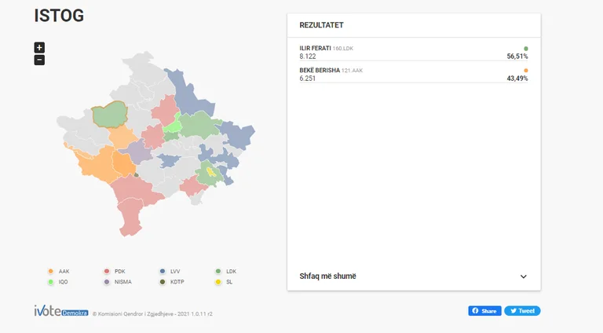This screenshot has width=603, height=333.
Task: Click the green dot beside Ilir Ferati
Action: tap(526, 49)
